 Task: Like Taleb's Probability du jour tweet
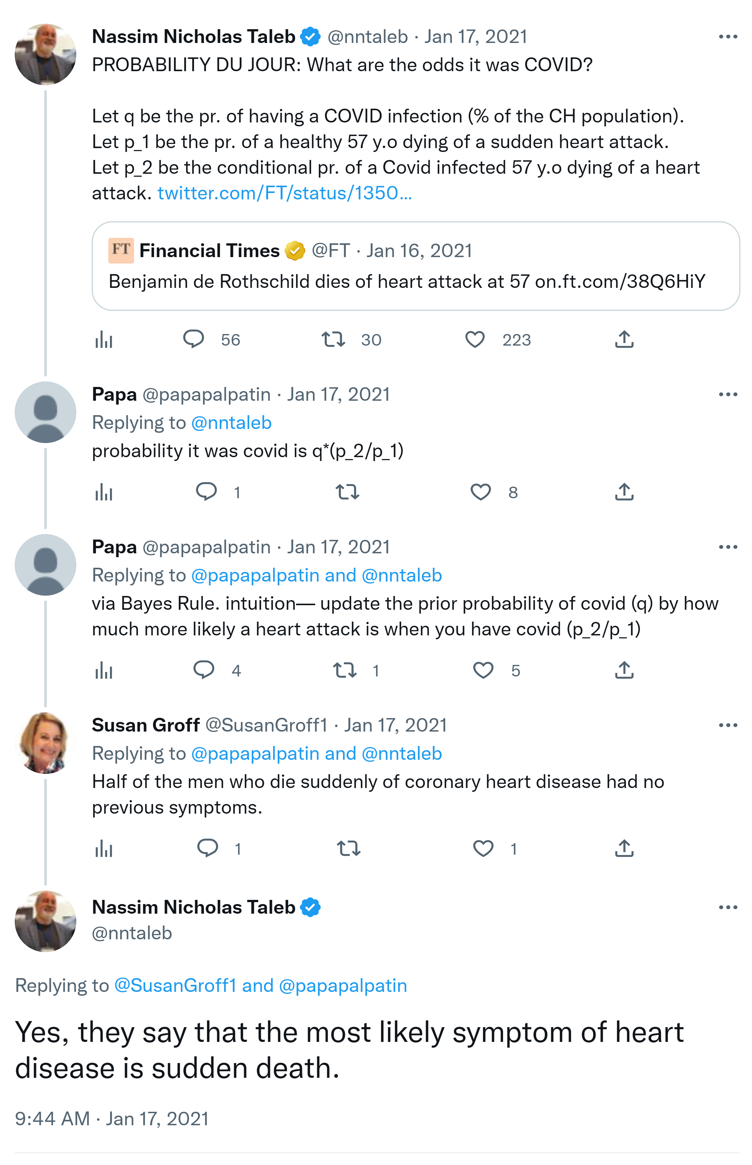pos(474,339)
